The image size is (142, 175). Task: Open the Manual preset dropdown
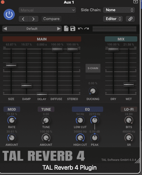(47, 10)
